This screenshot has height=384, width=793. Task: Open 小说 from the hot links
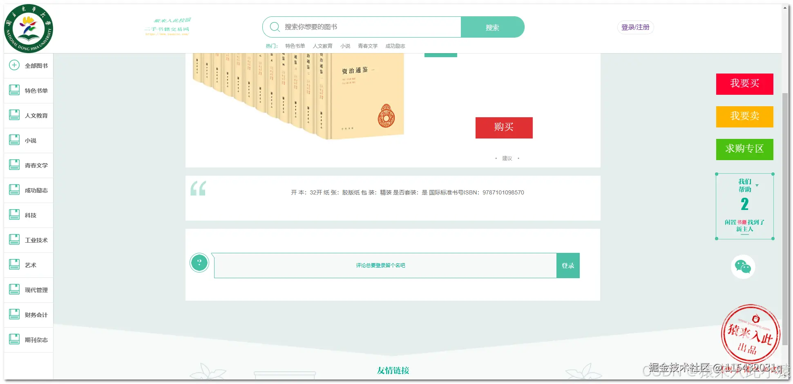pyautogui.click(x=345, y=46)
